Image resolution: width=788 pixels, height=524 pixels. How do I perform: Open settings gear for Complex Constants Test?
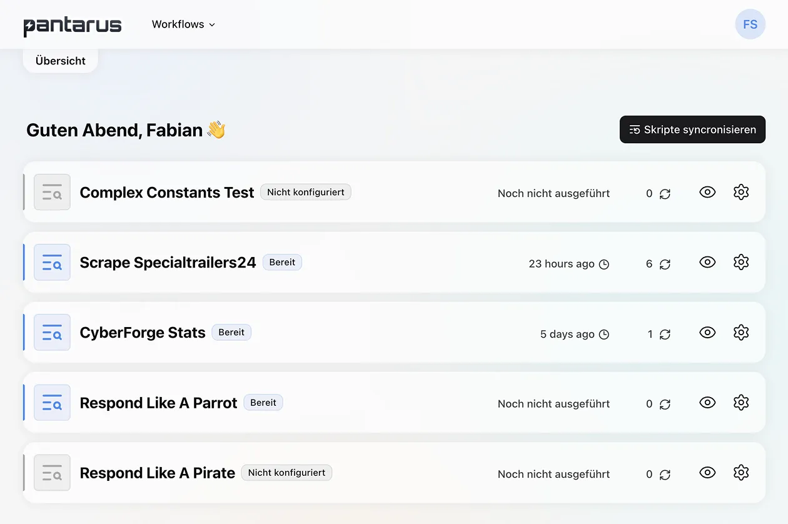point(741,193)
